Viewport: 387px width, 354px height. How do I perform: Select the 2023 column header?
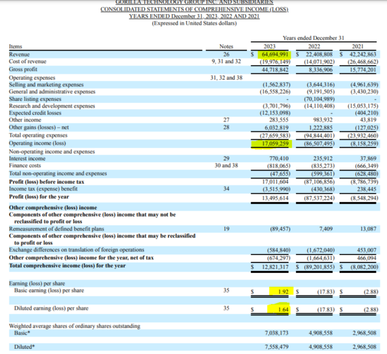pos(269,46)
